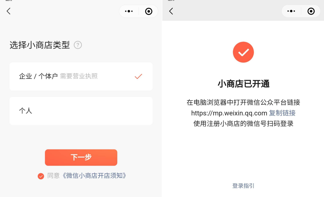
Task: Close mini program from shop type screen
Action: pos(148,11)
